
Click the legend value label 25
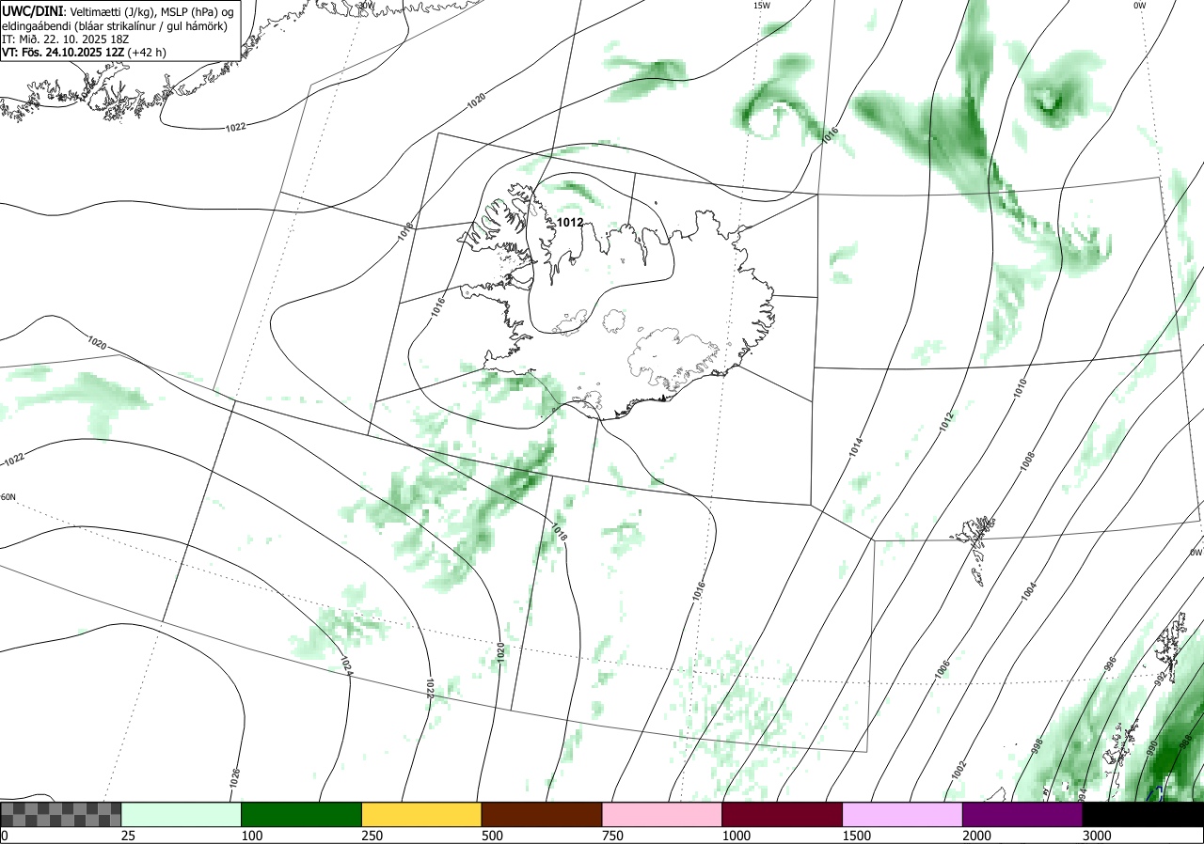coord(128,836)
